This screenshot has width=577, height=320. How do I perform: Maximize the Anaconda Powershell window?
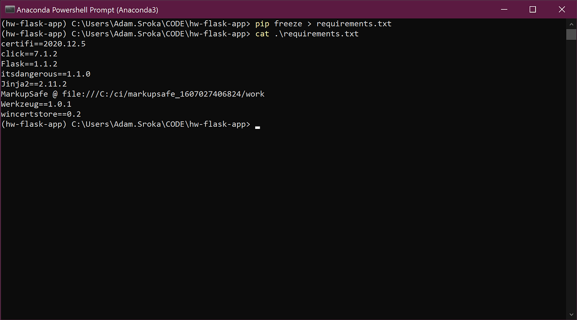(532, 9)
